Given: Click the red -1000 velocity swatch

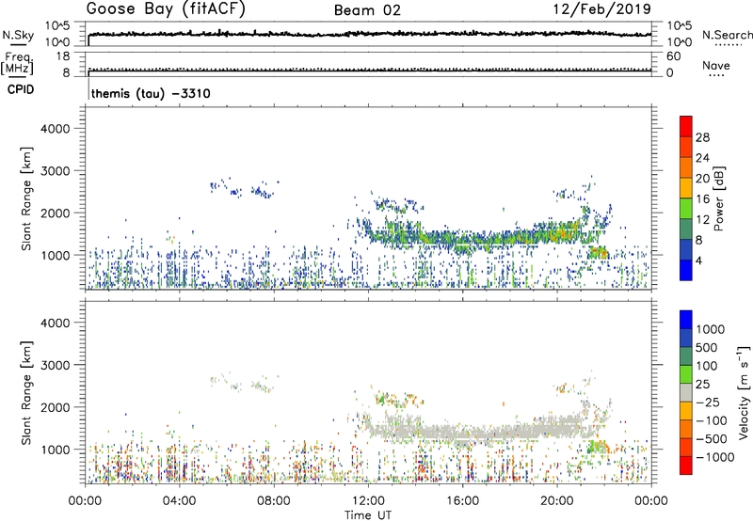Looking at the screenshot, I should 686,466.
